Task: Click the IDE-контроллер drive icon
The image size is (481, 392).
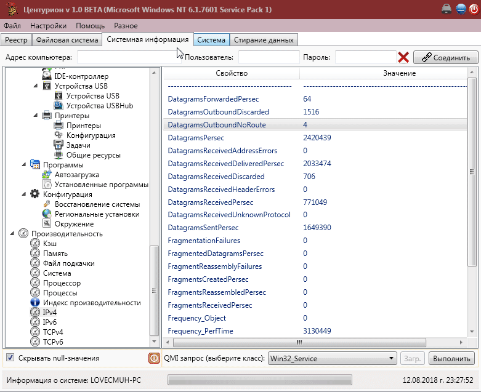Action: tap(47, 76)
